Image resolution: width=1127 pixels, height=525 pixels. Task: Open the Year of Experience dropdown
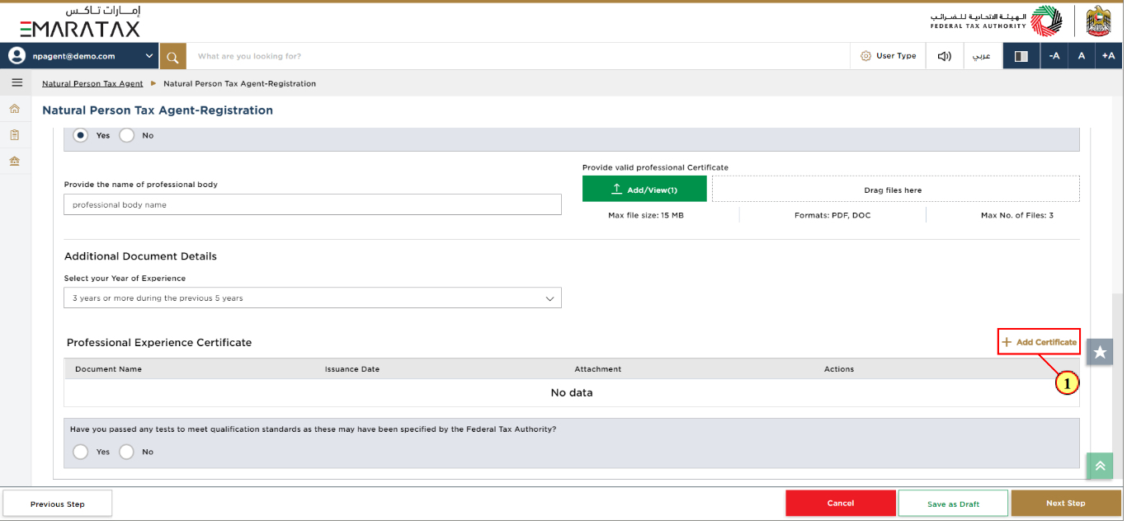pos(313,298)
